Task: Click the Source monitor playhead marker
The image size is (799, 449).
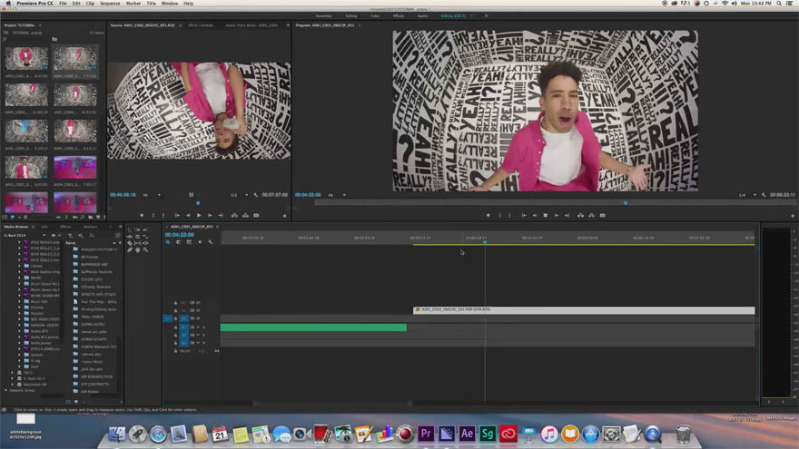Action: coord(198,202)
